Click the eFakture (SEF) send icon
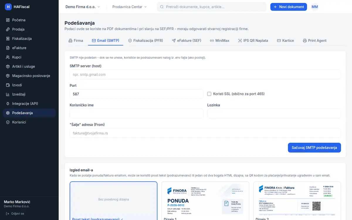This screenshot has height=220, width=352. click(174, 41)
